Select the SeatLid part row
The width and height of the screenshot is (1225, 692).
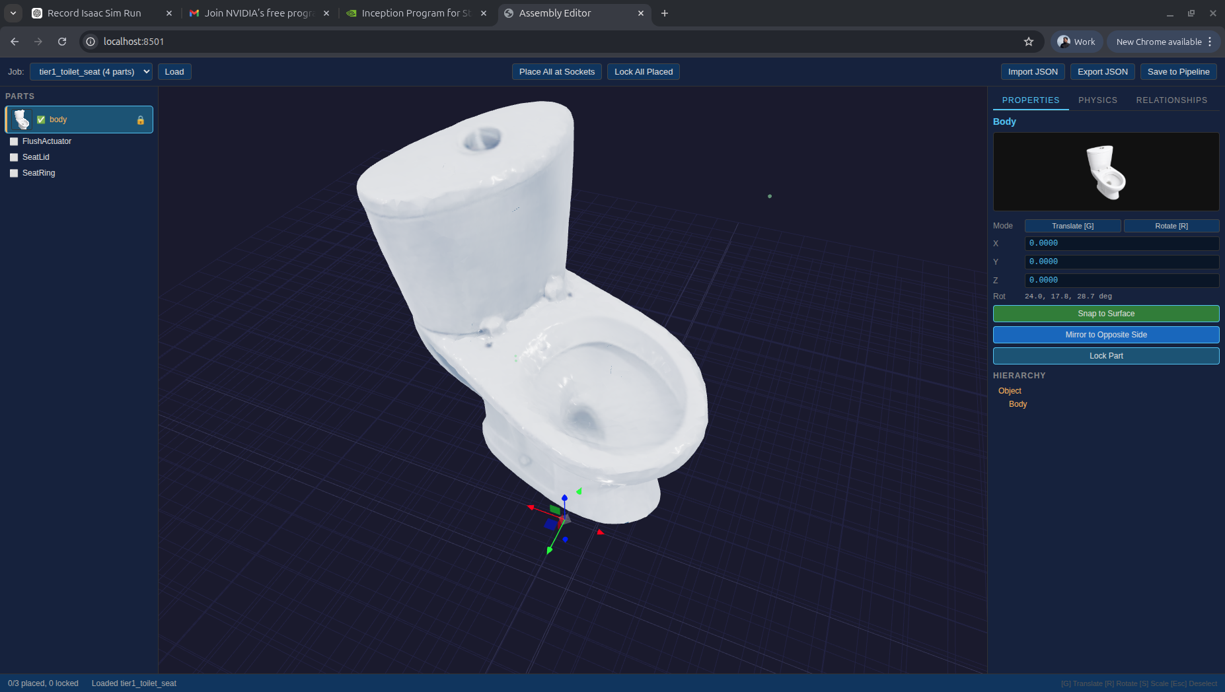coord(79,157)
